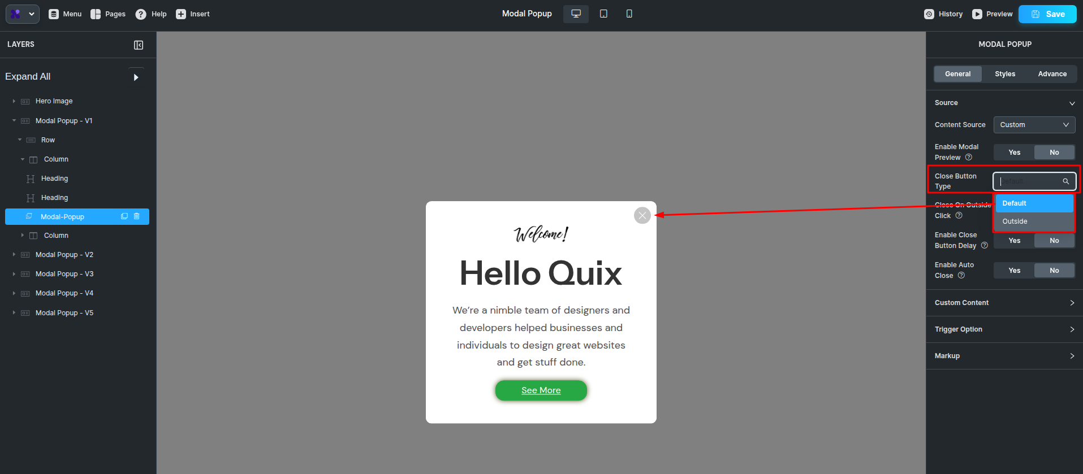Open the Insert menu
Screen dimensions: 1083x474
(x=193, y=14)
